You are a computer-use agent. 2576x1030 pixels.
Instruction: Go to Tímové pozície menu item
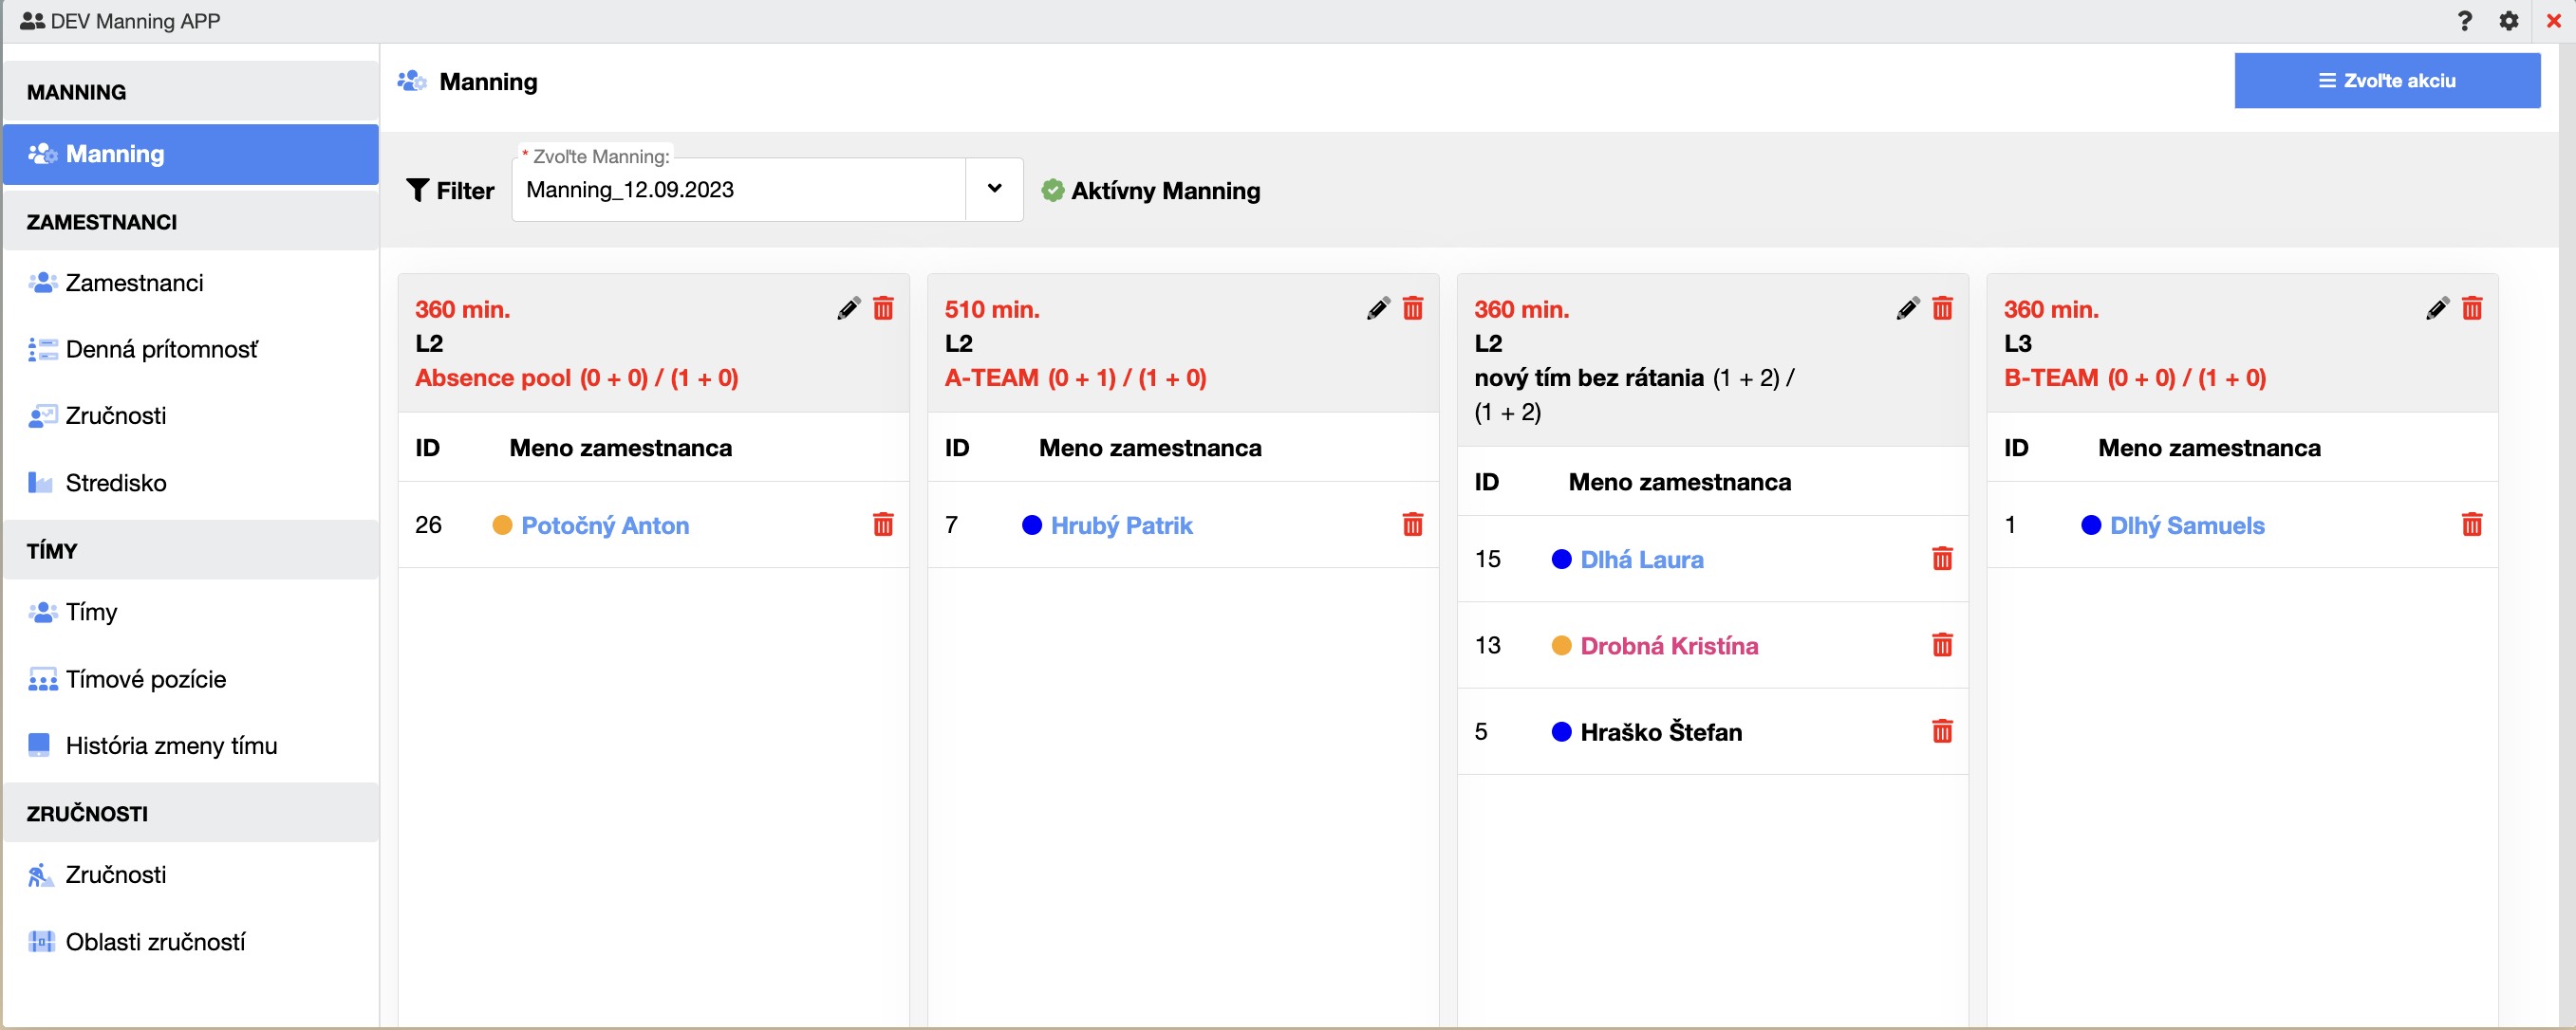[x=146, y=679]
